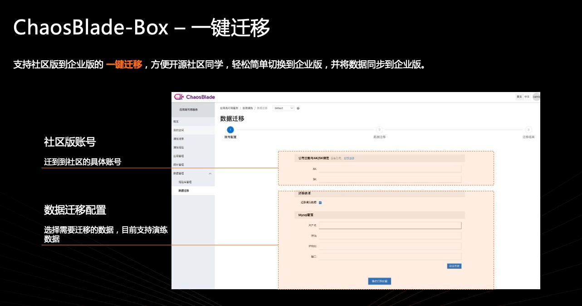This screenshot has width=582, height=306.
Task: Click the help question mark icon
Action: pos(298,108)
